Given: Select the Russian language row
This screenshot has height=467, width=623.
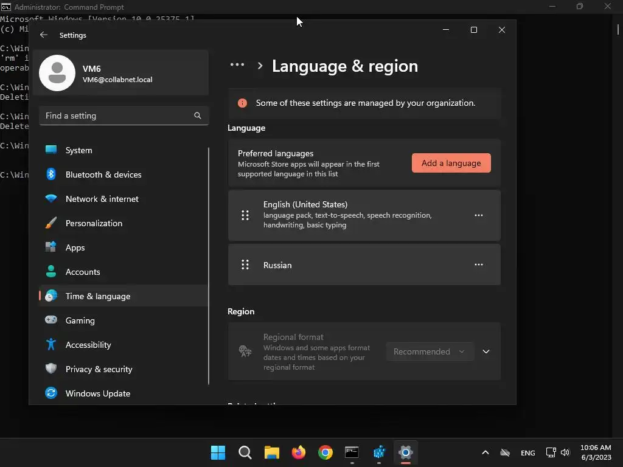Looking at the screenshot, I should pyautogui.click(x=364, y=265).
